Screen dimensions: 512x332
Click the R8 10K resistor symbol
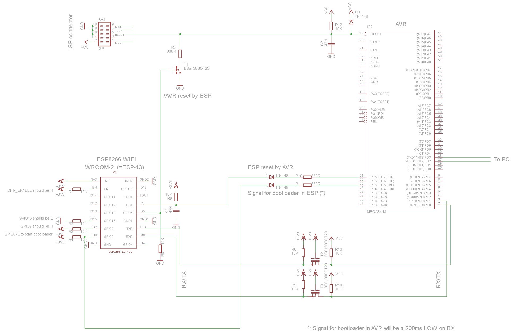303,253
